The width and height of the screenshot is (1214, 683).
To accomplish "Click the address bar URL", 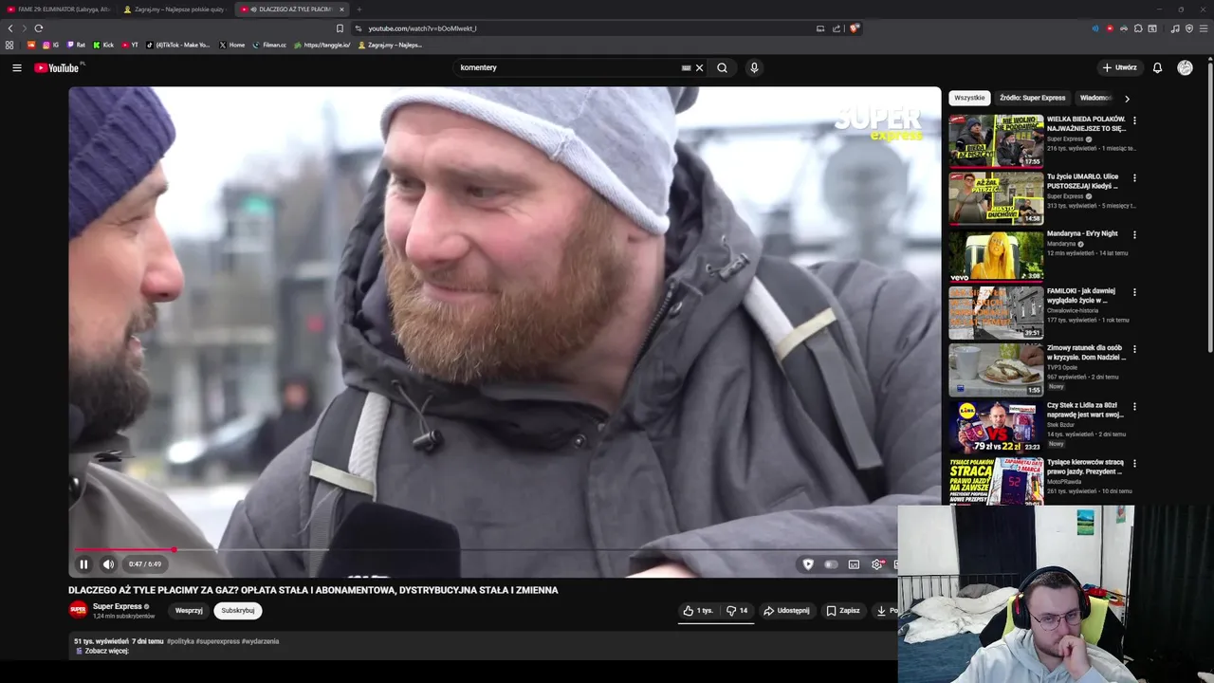I will [422, 28].
